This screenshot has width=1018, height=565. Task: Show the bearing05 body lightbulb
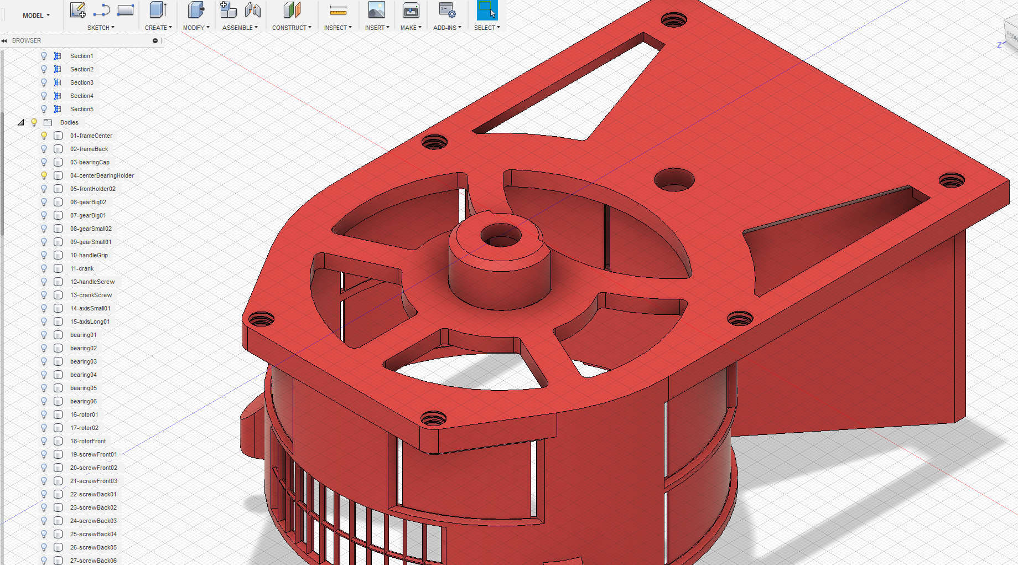44,388
